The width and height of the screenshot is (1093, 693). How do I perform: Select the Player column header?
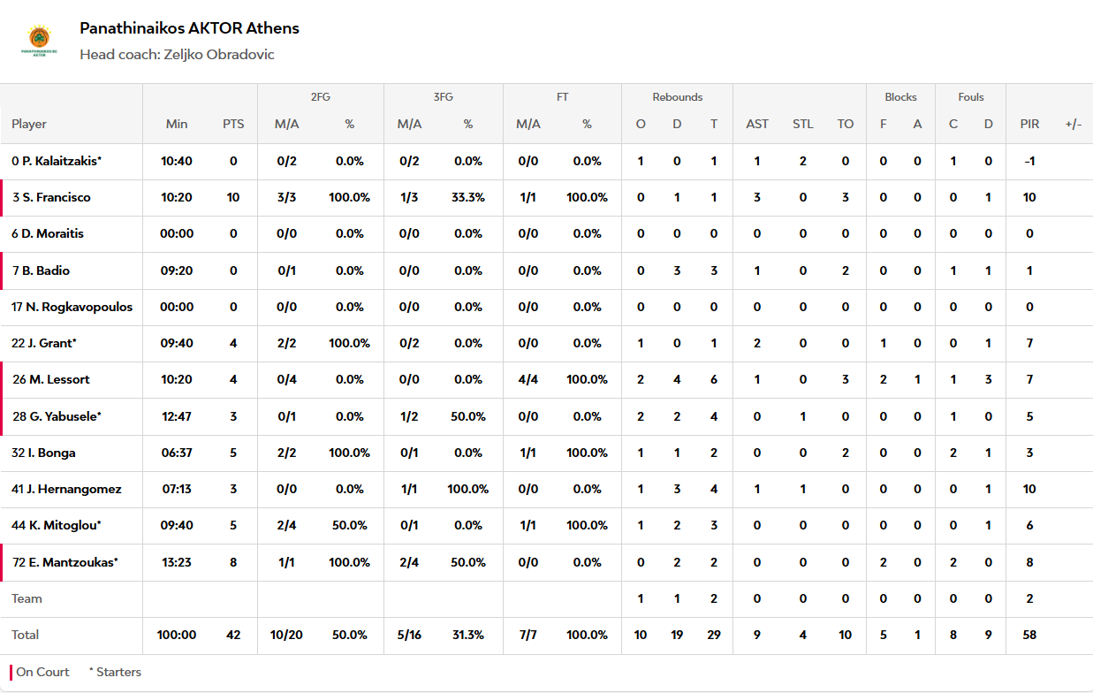[x=29, y=124]
